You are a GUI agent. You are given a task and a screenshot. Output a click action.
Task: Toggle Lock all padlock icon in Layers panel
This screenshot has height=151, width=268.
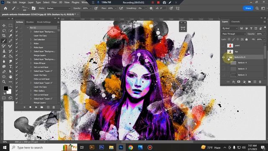click(246, 39)
